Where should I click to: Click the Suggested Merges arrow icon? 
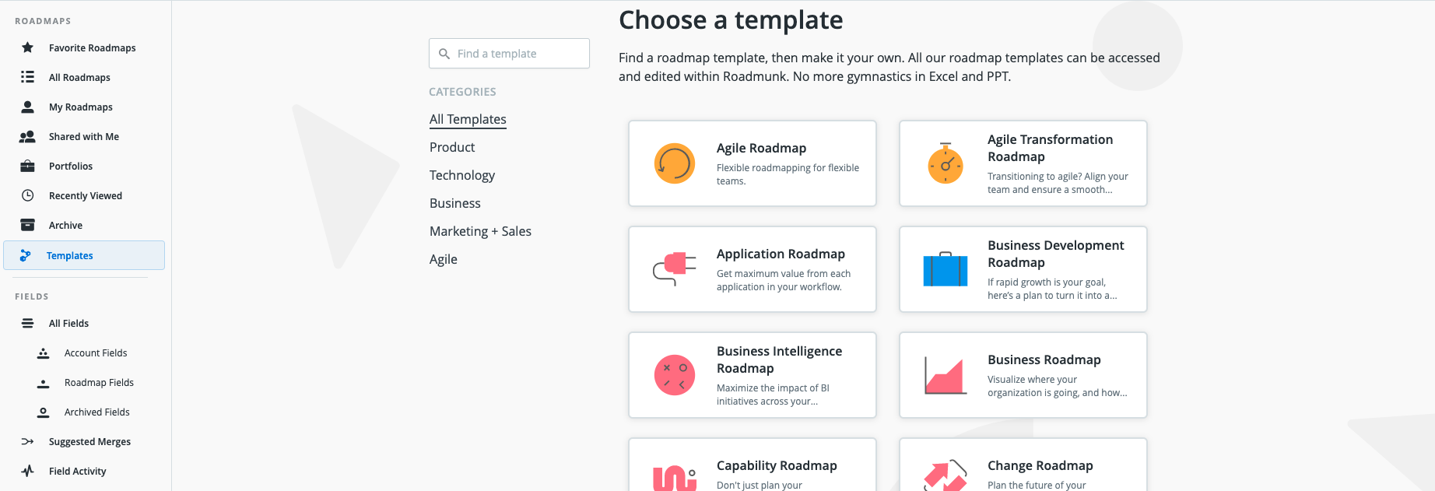tap(27, 441)
